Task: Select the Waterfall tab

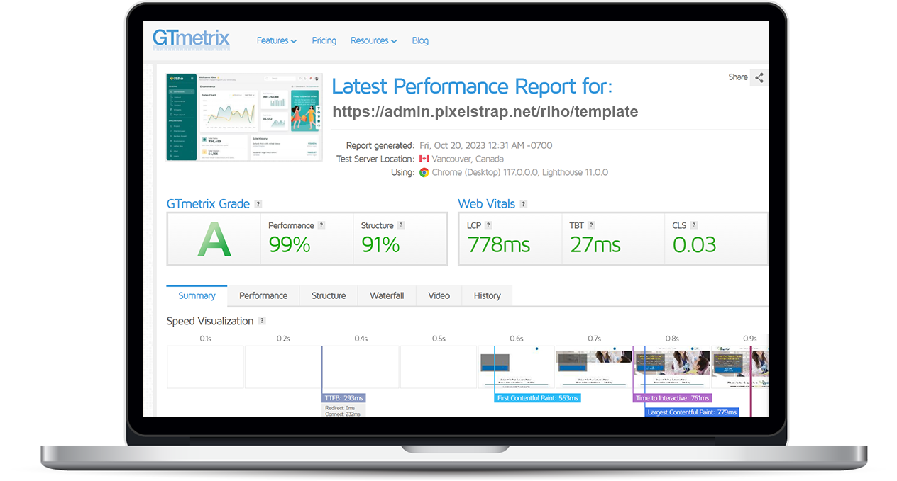Action: pyautogui.click(x=387, y=296)
